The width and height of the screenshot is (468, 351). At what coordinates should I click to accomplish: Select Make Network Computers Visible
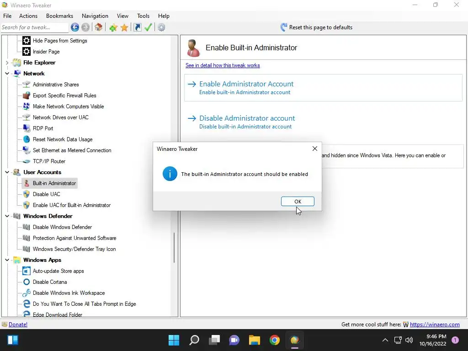pyautogui.click(x=69, y=106)
